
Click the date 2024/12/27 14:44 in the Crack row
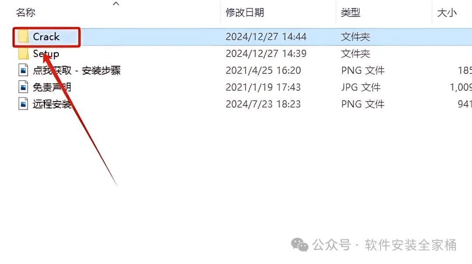[266, 37]
